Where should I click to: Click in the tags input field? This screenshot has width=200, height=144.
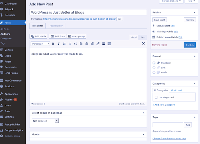pos(168,125)
